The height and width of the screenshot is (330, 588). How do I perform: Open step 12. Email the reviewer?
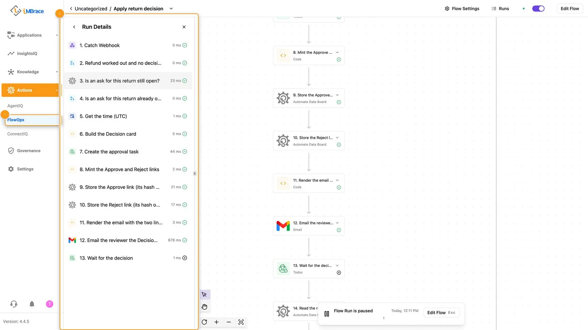pos(128,241)
